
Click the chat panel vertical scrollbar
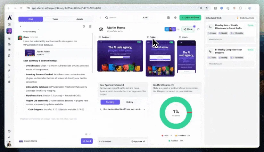(x=92, y=53)
